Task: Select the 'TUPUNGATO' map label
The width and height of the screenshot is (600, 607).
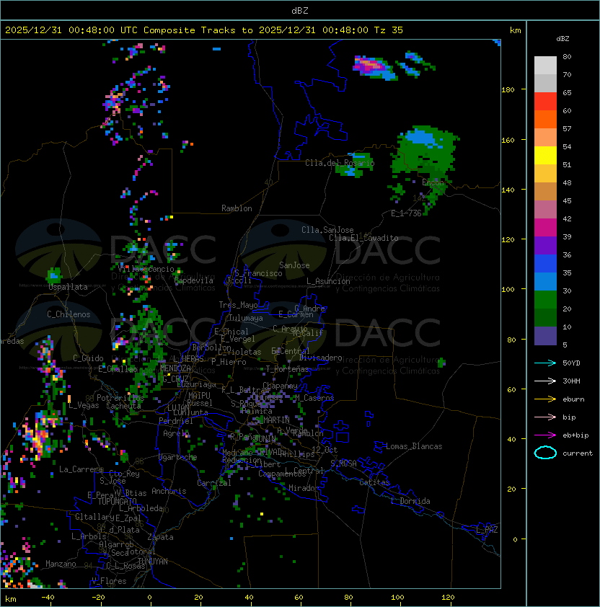Action: tap(117, 502)
